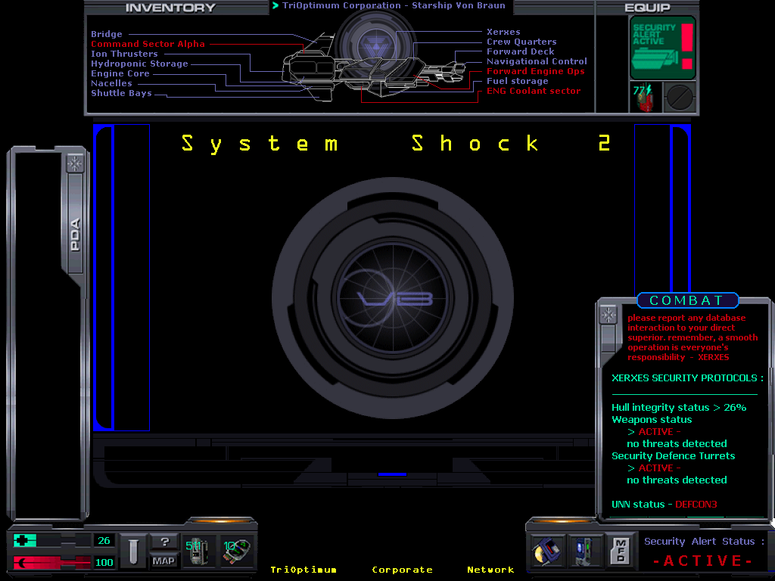Open the test tube research icon

tap(132, 551)
